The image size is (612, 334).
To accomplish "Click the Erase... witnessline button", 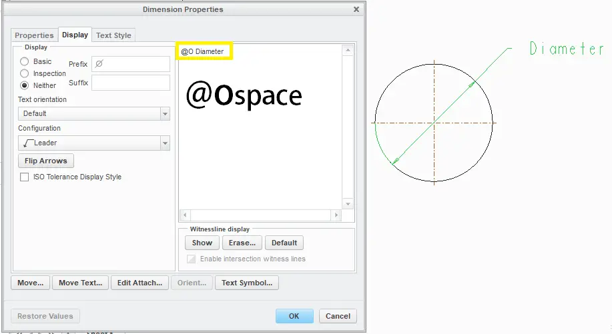I will [x=242, y=243].
